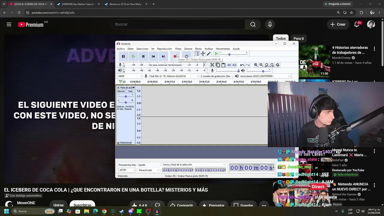This screenshot has height=216, width=384.
Task: Open the Editar menu
Action: point(130,49)
